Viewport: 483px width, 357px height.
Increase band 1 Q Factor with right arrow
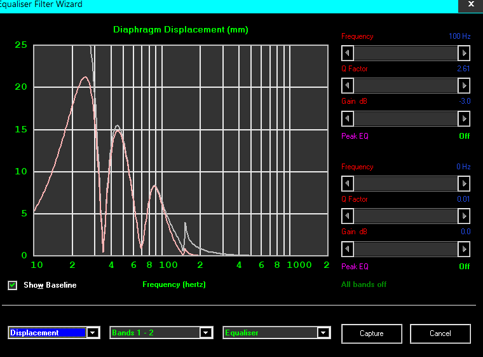coord(464,85)
